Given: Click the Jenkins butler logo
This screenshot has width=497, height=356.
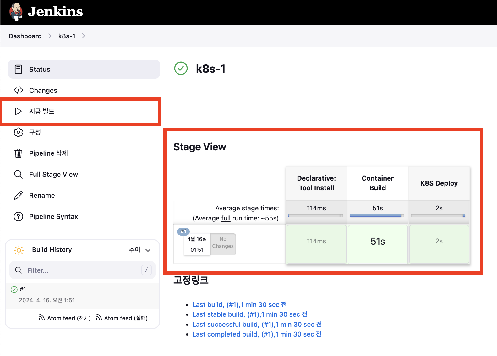Looking at the screenshot, I should [16, 12].
